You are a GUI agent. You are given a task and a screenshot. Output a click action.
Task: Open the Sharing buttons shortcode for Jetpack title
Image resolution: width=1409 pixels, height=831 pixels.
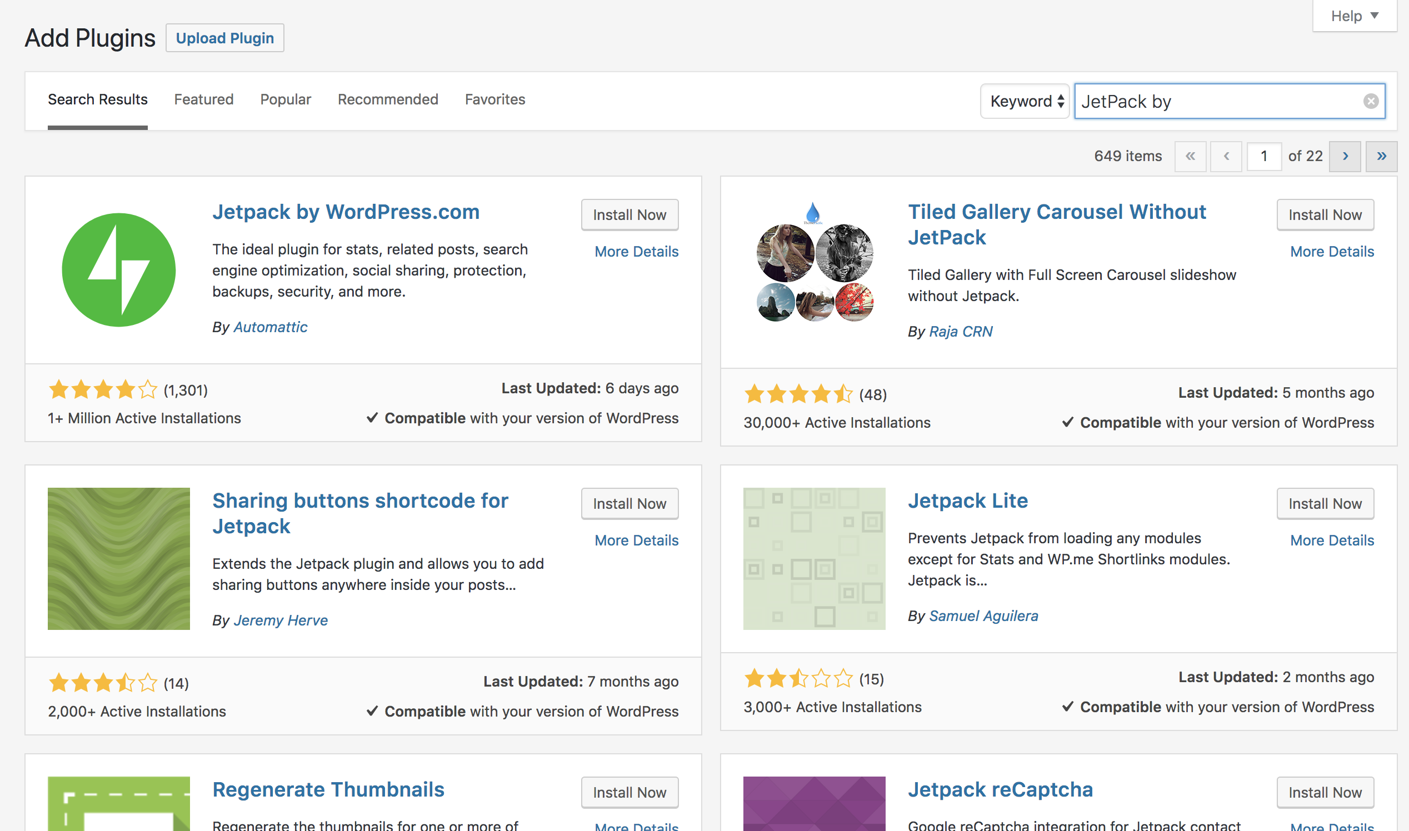coord(360,513)
